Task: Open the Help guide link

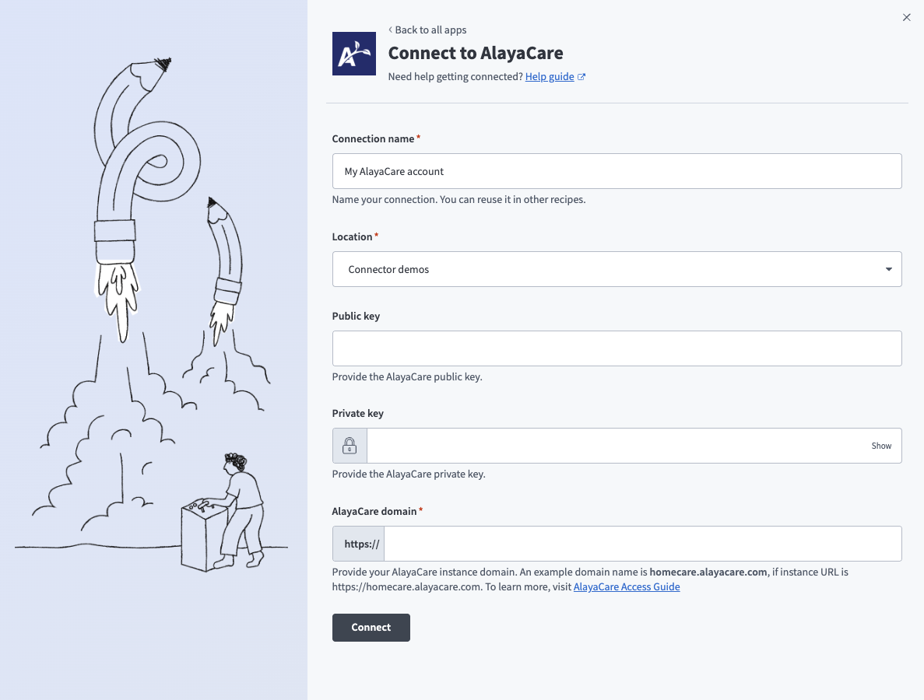Action: (549, 77)
